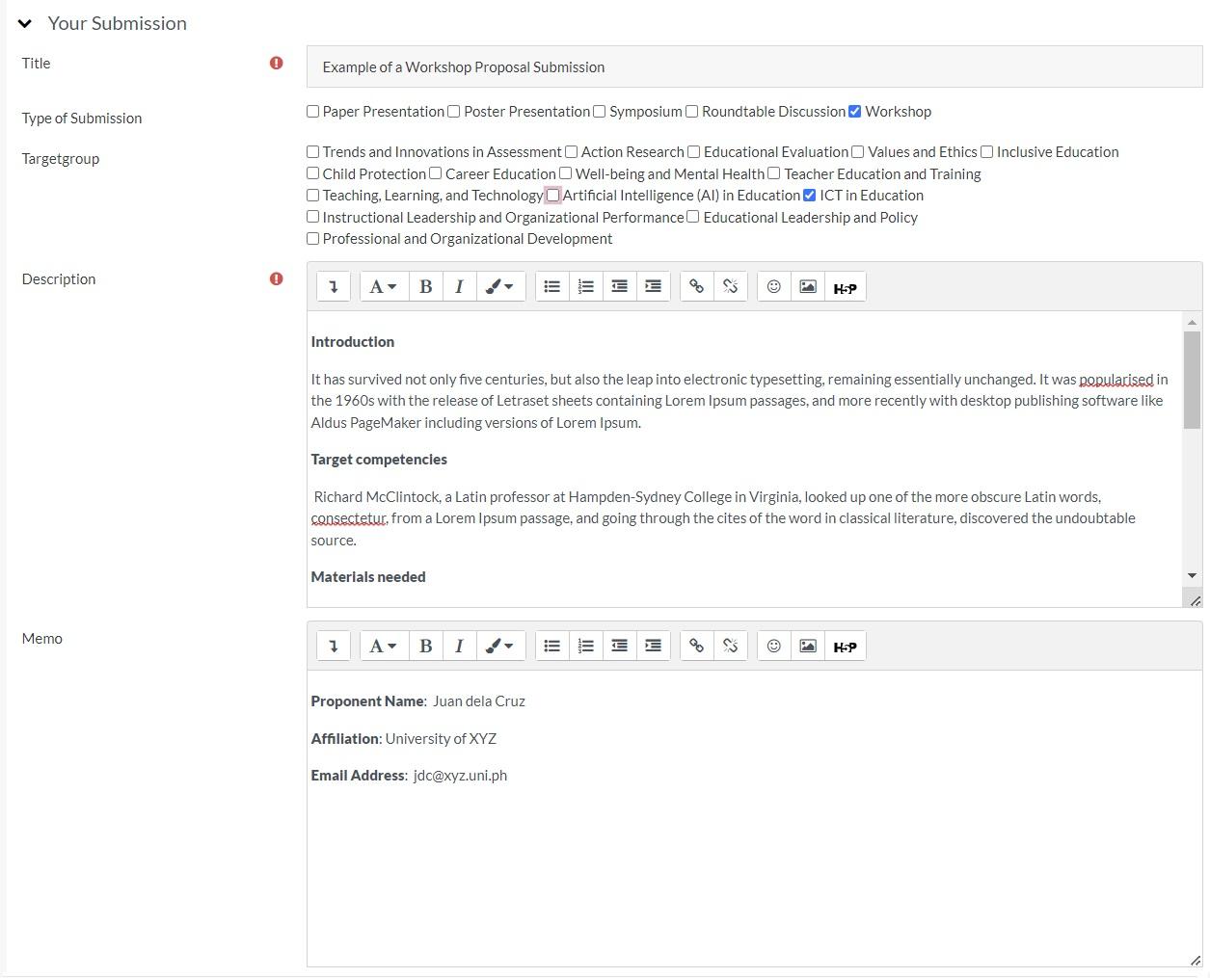This screenshot has height=978, width=1210.
Task: Collapse the Your Submission section
Action: (x=25, y=24)
